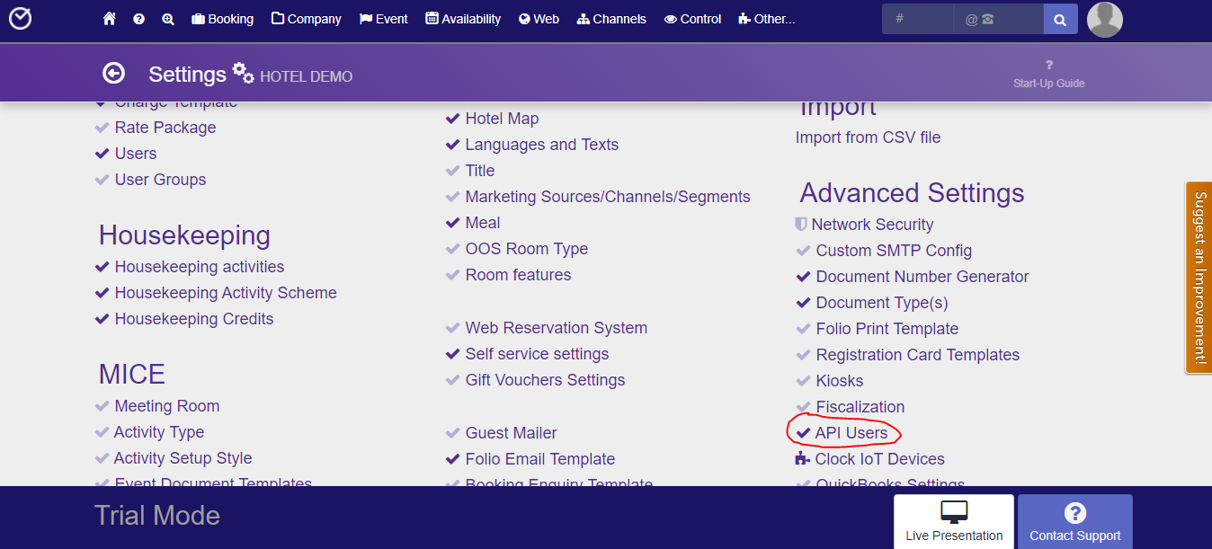This screenshot has width=1212, height=549.
Task: Click the user avatar profile picture
Action: [x=1104, y=19]
